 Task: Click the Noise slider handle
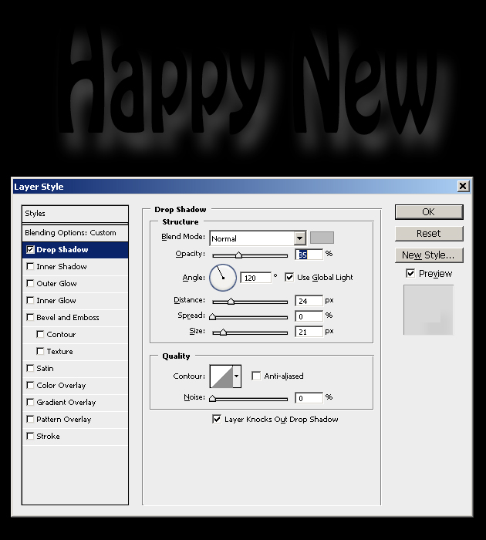coord(212,399)
